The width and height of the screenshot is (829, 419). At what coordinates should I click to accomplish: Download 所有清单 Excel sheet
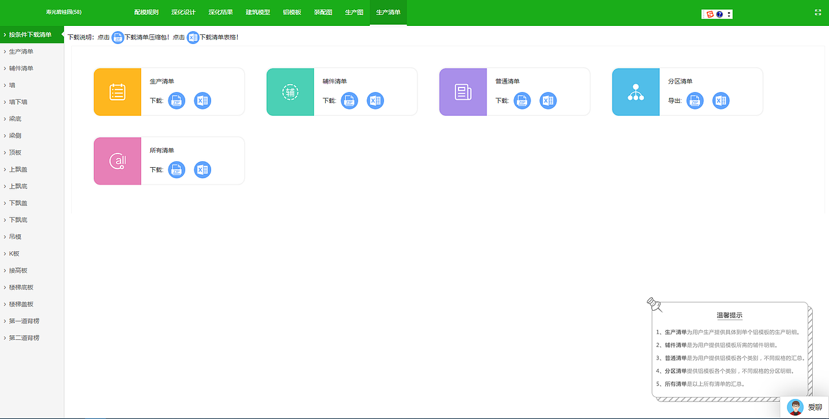tap(203, 170)
